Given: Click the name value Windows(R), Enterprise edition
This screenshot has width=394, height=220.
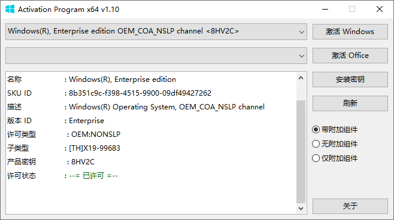Looking at the screenshot, I should [122, 80].
